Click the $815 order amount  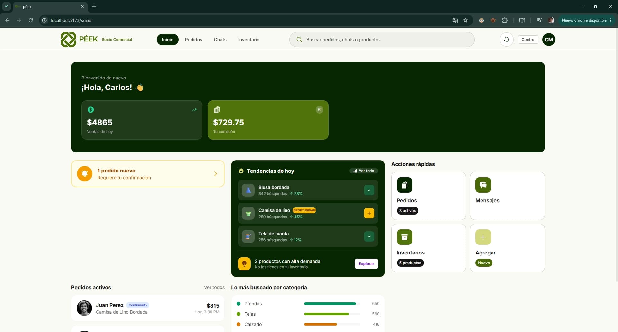pos(213,306)
